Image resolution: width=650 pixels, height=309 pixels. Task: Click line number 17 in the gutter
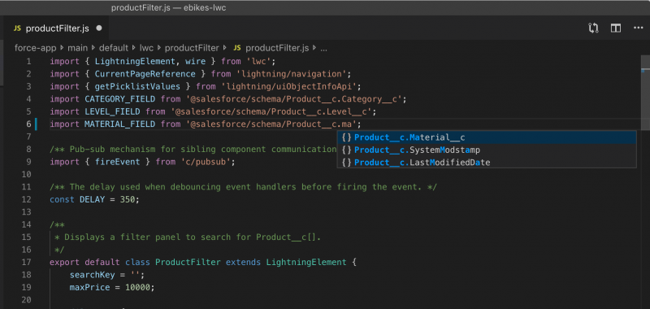[26, 262]
